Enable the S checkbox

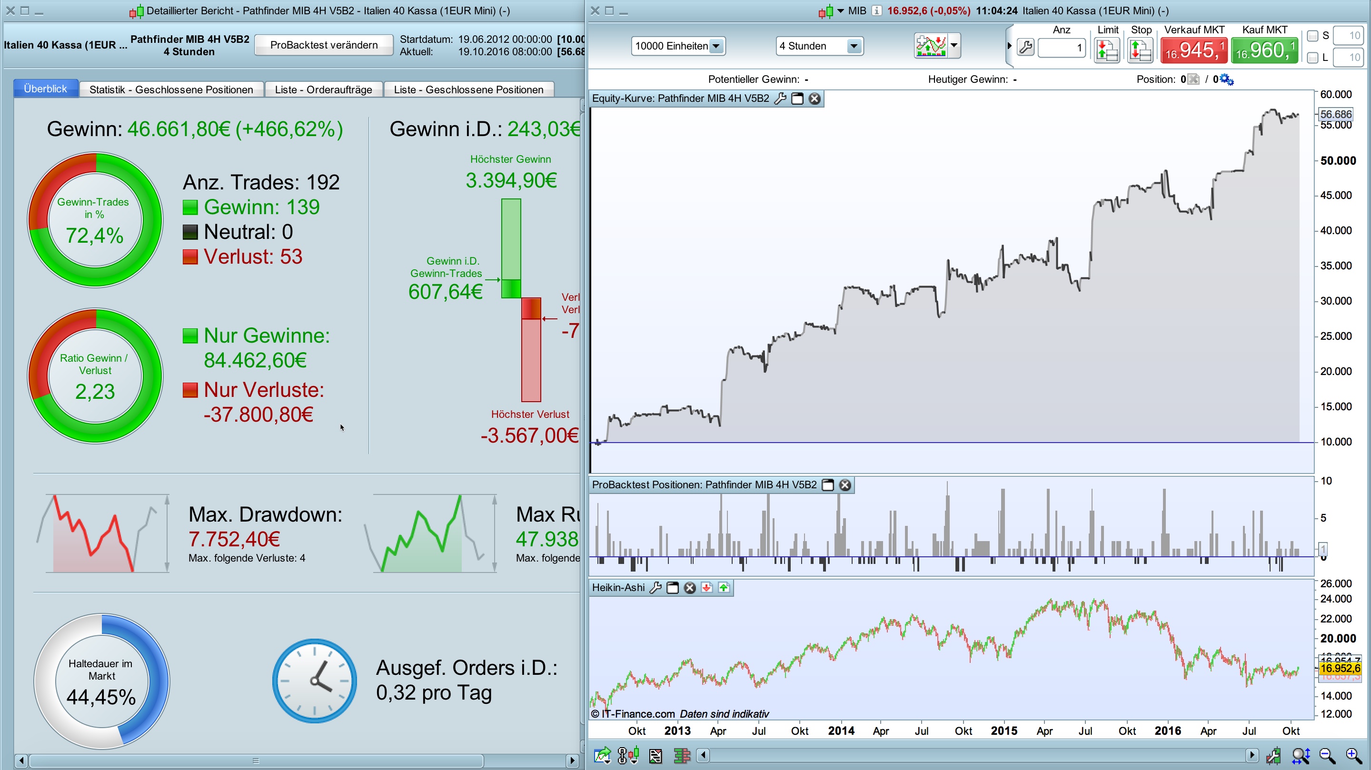point(1312,36)
